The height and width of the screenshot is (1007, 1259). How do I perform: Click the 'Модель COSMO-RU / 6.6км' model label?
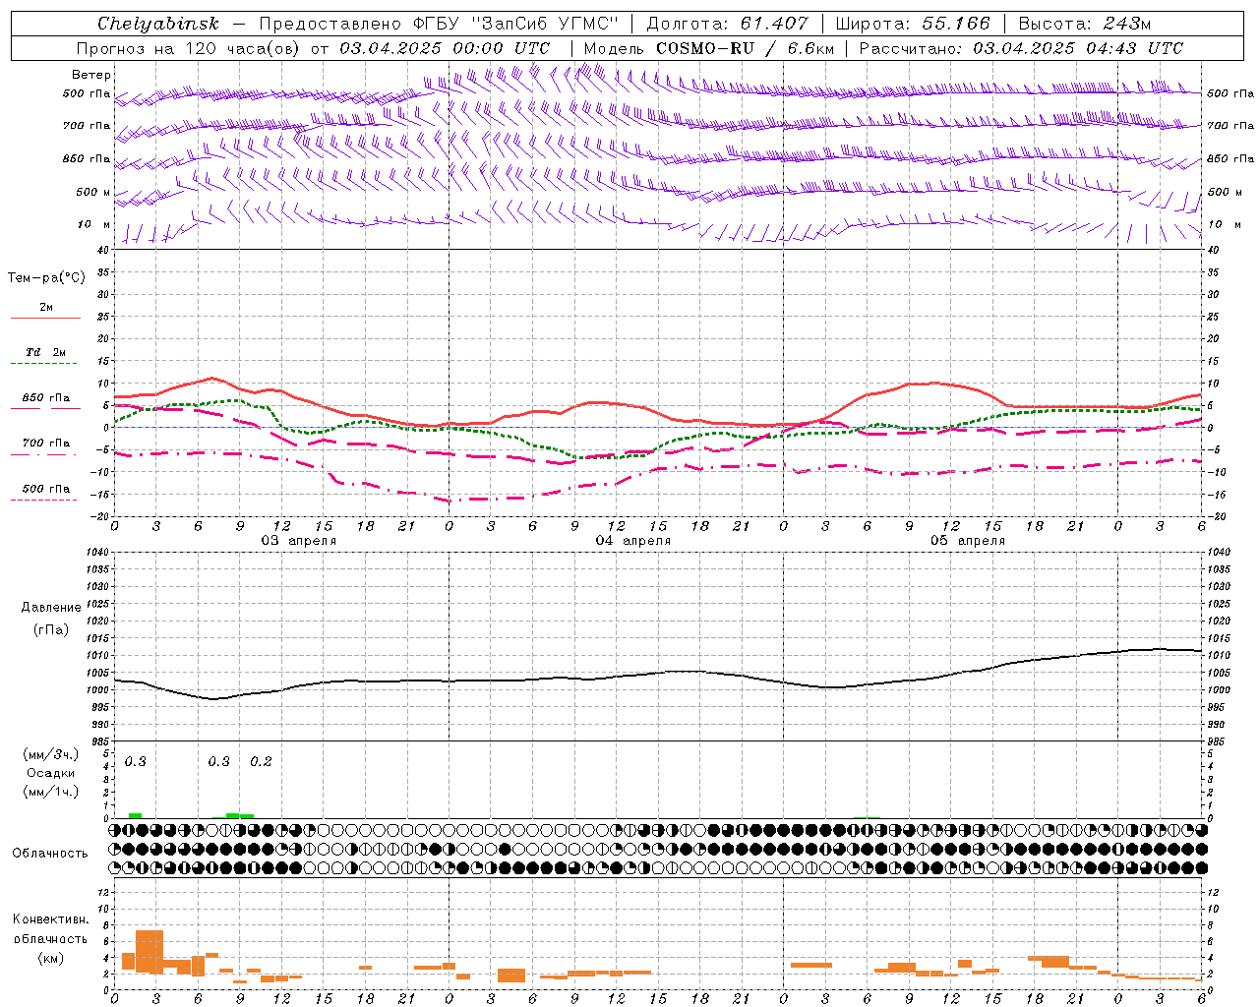[x=709, y=48]
